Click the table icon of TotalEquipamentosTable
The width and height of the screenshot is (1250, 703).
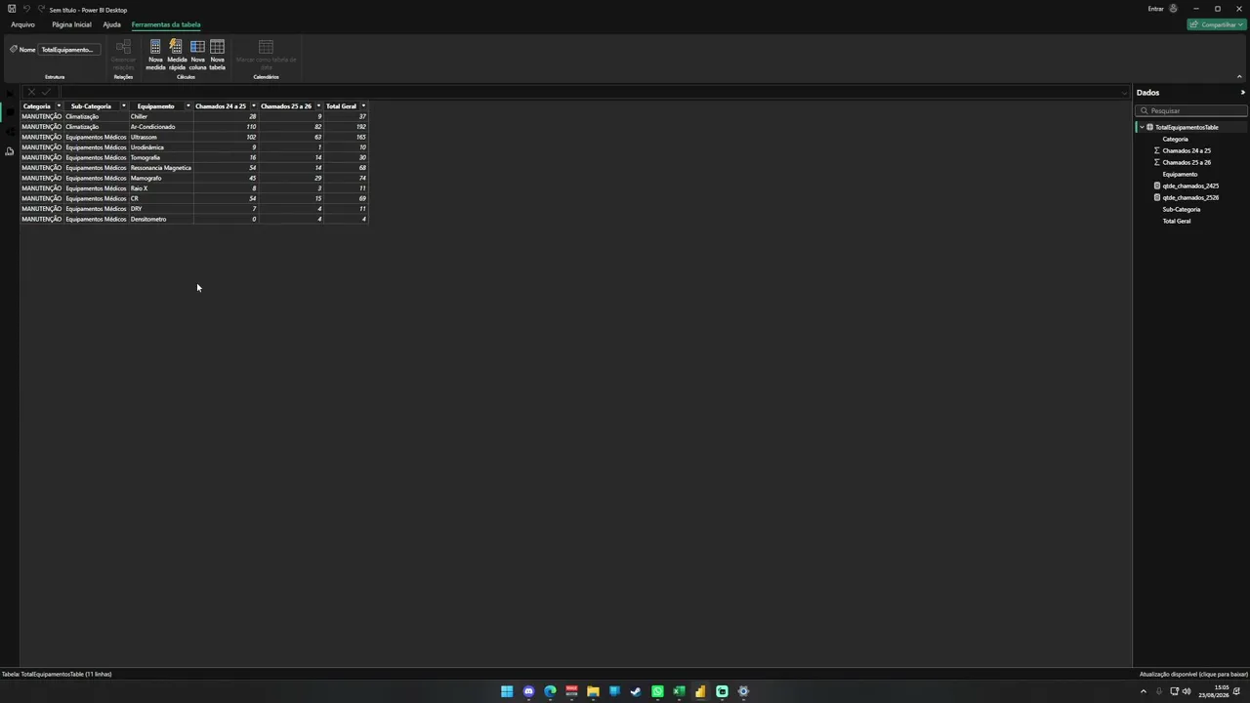(x=1149, y=127)
